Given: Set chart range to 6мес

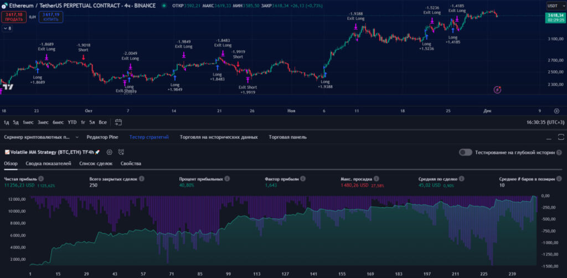Looking at the screenshot, I should click(x=58, y=122).
